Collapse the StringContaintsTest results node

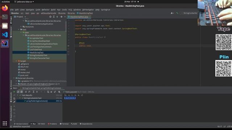20,98
